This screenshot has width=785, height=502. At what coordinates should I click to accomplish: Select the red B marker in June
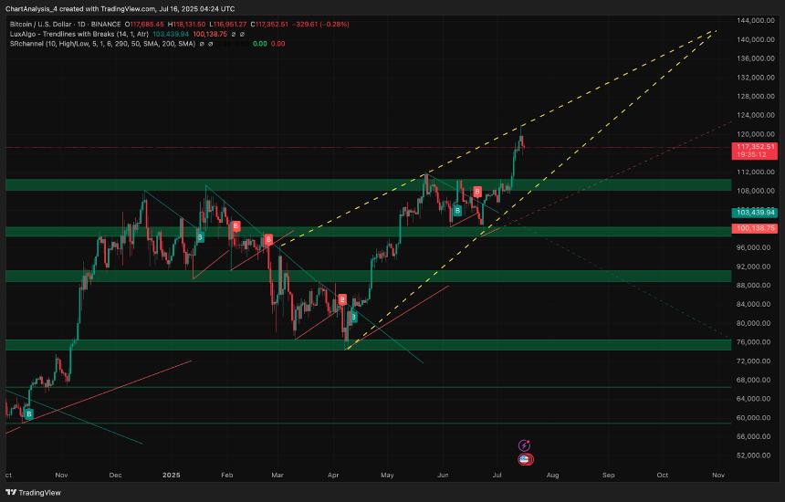[x=477, y=192]
